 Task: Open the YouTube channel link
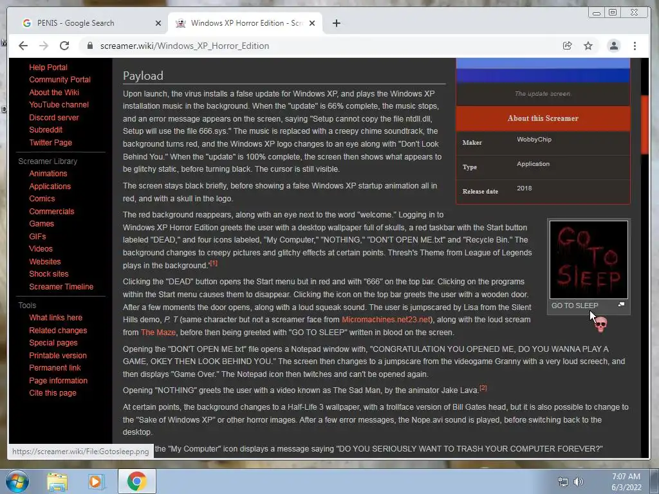59,105
